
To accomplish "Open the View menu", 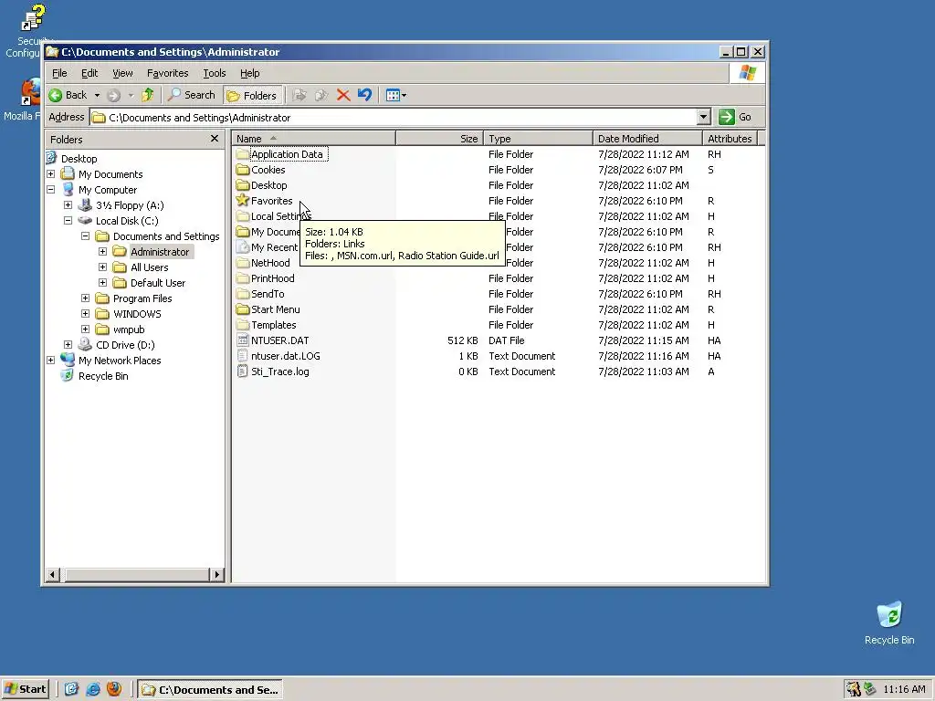I will (122, 73).
